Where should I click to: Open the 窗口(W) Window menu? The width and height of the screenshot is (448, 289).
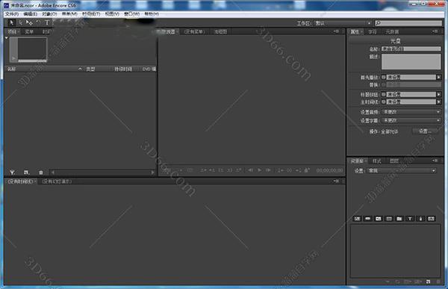pos(131,14)
